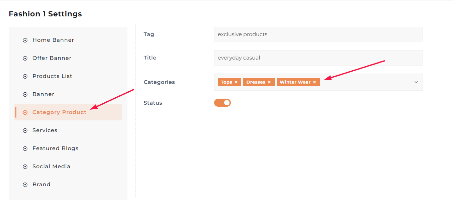Screen dimensions: 453x210
Task: Click the bullet icon beside Offer Banner
Action: 25,58
